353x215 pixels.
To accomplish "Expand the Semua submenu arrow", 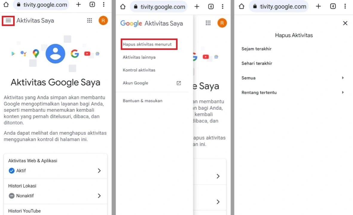I will 343,78.
